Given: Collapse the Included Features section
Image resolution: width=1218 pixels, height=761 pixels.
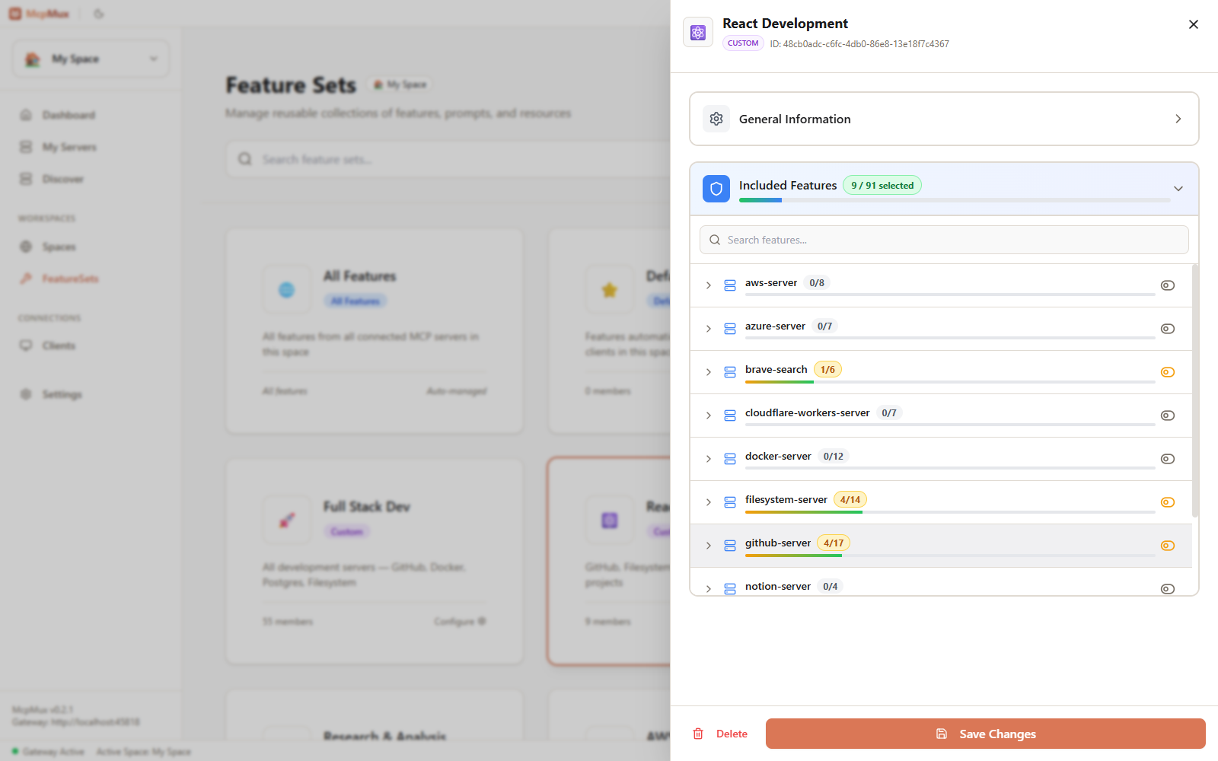Looking at the screenshot, I should 1177,188.
